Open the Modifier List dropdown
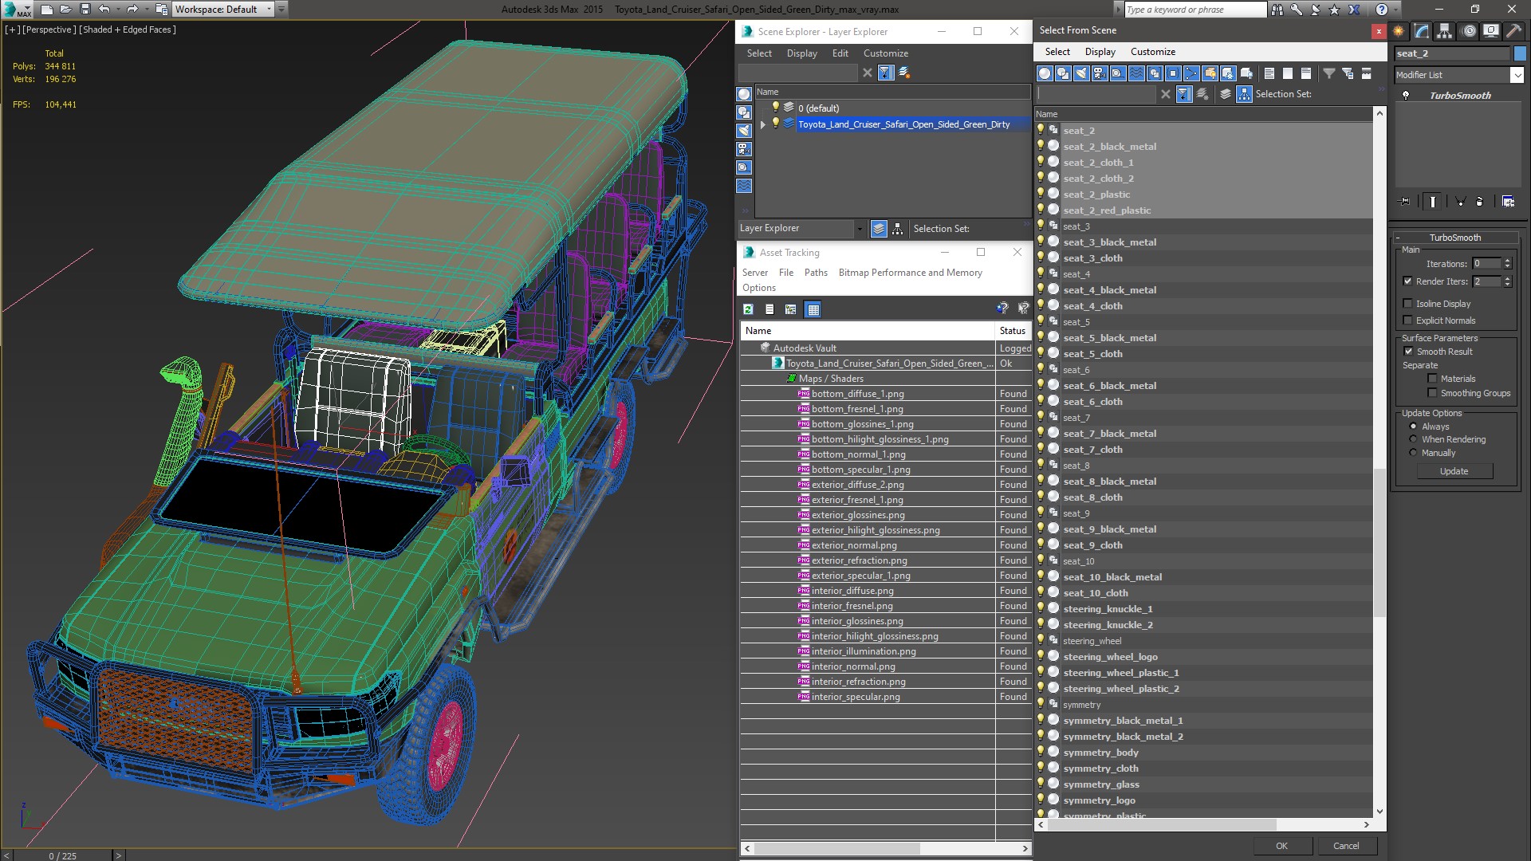This screenshot has width=1531, height=861. coord(1517,75)
